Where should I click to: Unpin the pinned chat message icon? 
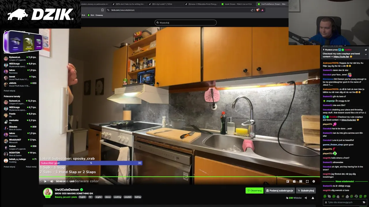pos(366,50)
